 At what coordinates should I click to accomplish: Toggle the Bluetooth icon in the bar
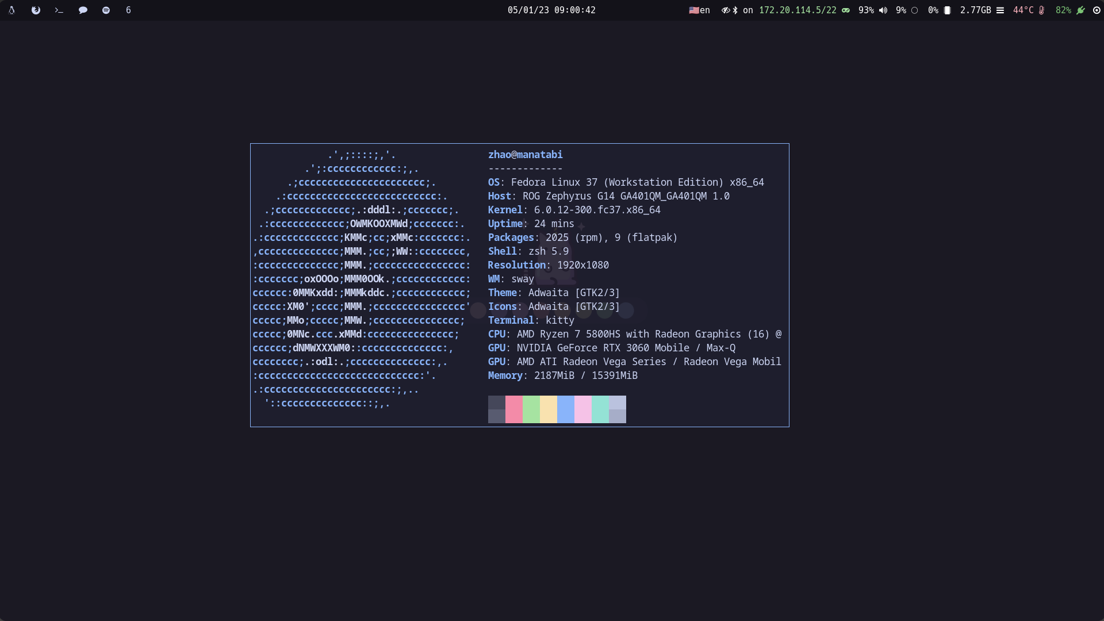[x=735, y=10]
